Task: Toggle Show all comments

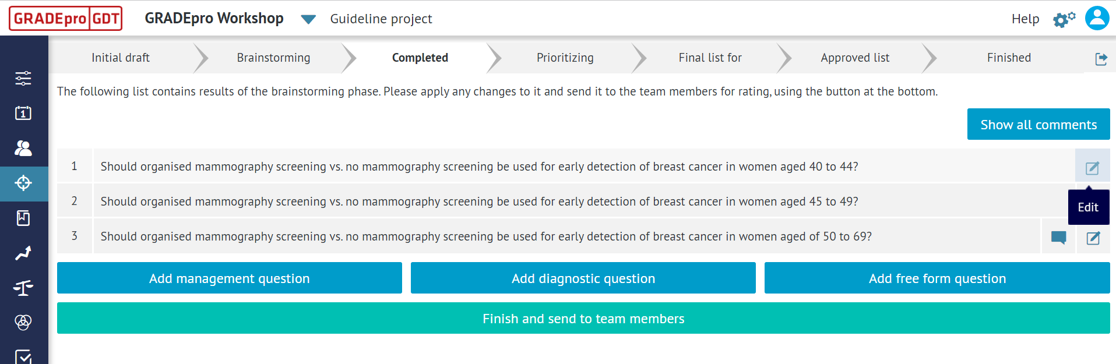Action: click(x=1038, y=124)
